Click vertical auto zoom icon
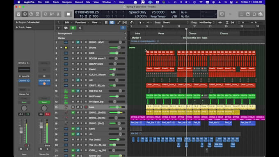The image size is (279, 157). point(227,23)
